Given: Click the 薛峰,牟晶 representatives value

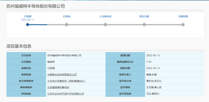Looking at the screenshot, I should pos(151,75).
